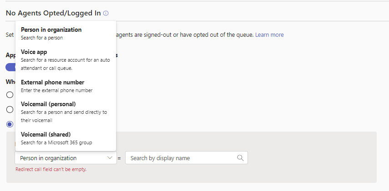Screen dimensions: 389x191
Task: Click the No Agents Opted/Logged In heading
Action: 53,13
